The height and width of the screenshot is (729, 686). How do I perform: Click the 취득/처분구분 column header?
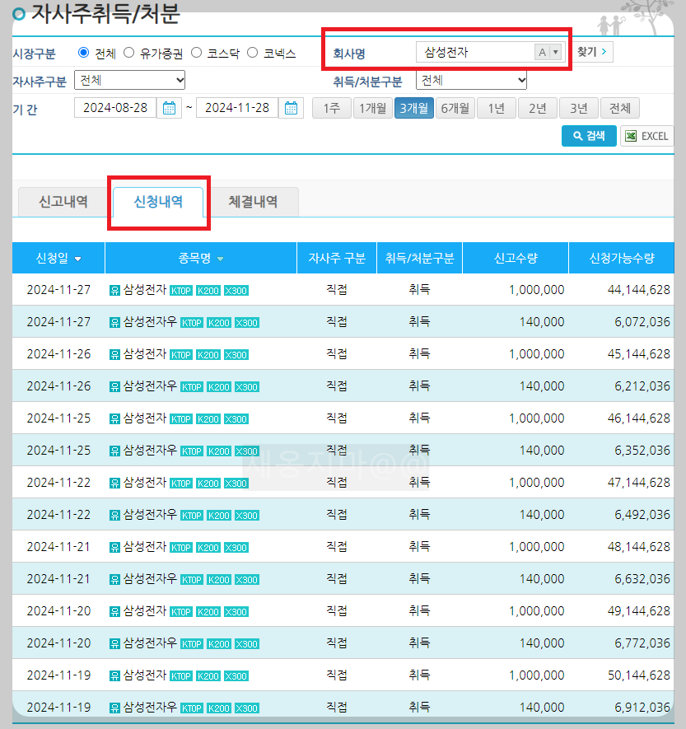pos(419,258)
